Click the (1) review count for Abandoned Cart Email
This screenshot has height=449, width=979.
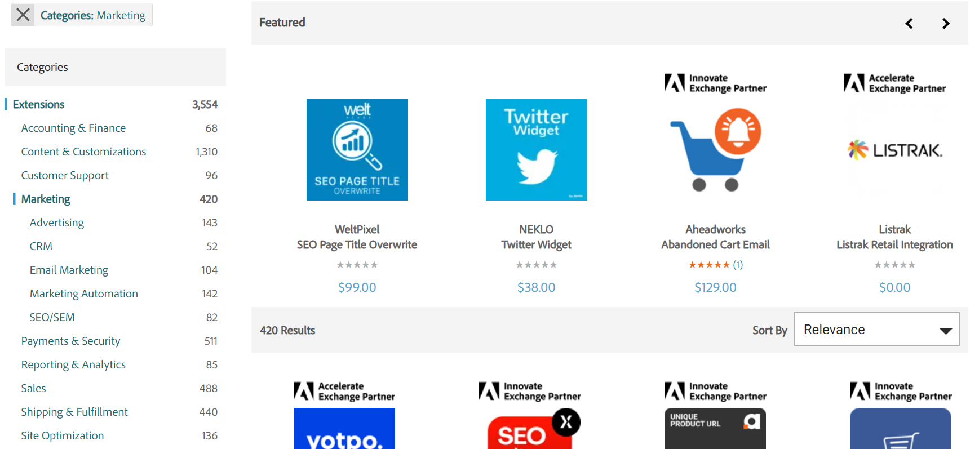pyautogui.click(x=738, y=264)
